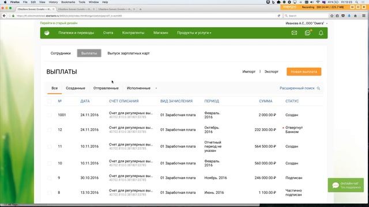Filter by Созданные payments

click(76, 88)
